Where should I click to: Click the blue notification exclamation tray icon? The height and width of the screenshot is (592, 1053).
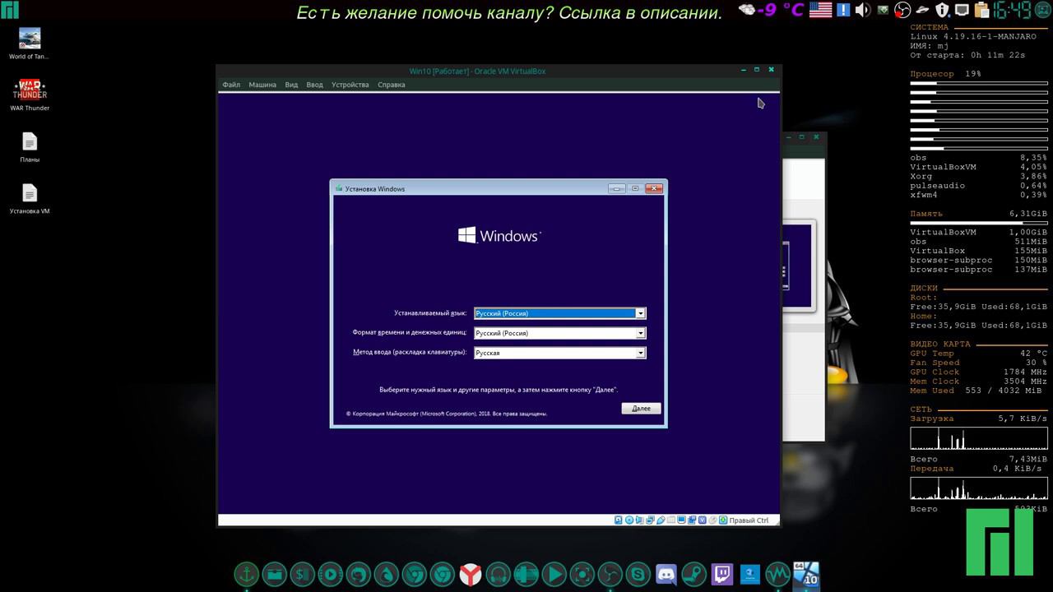(x=843, y=10)
